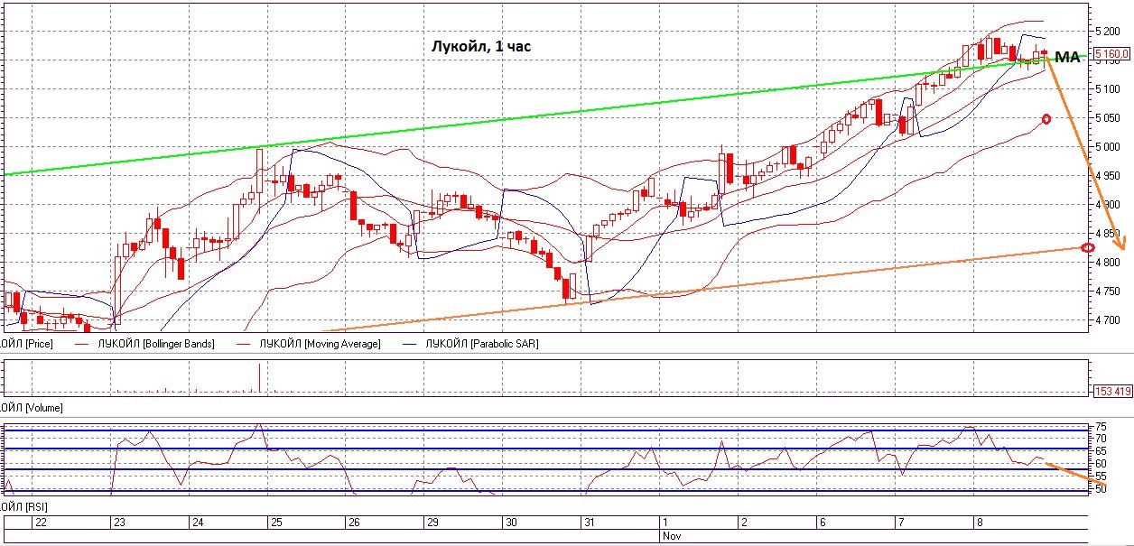This screenshot has height=546, width=1134.
Task: Click date 7 on the time axis
Action: pyautogui.click(x=900, y=523)
